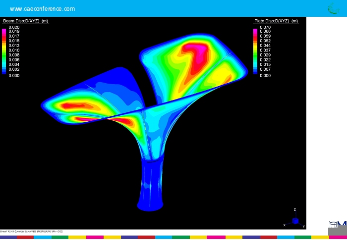Click the magenta swatch of beam legend
Image resolution: width=347 pixels, height=240 pixels.
(x=4, y=31)
